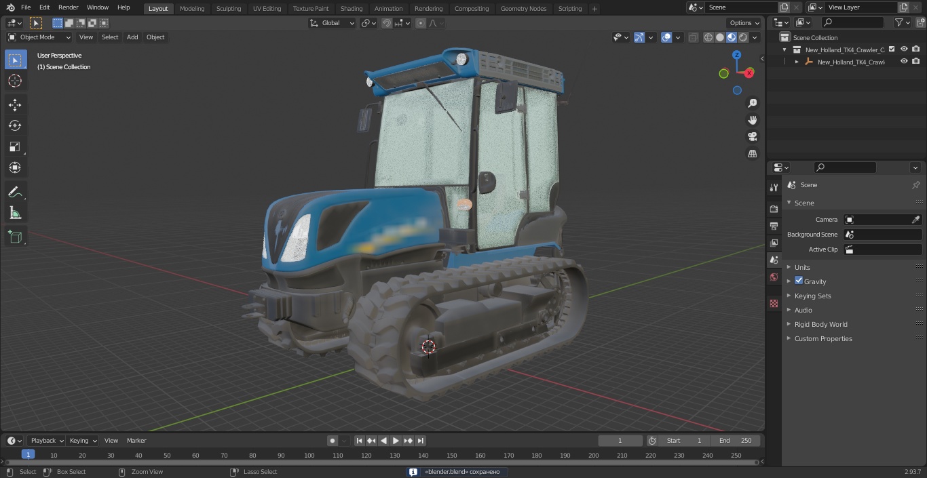Open the Render properties tab
Image resolution: width=927 pixels, height=478 pixels.
774,209
